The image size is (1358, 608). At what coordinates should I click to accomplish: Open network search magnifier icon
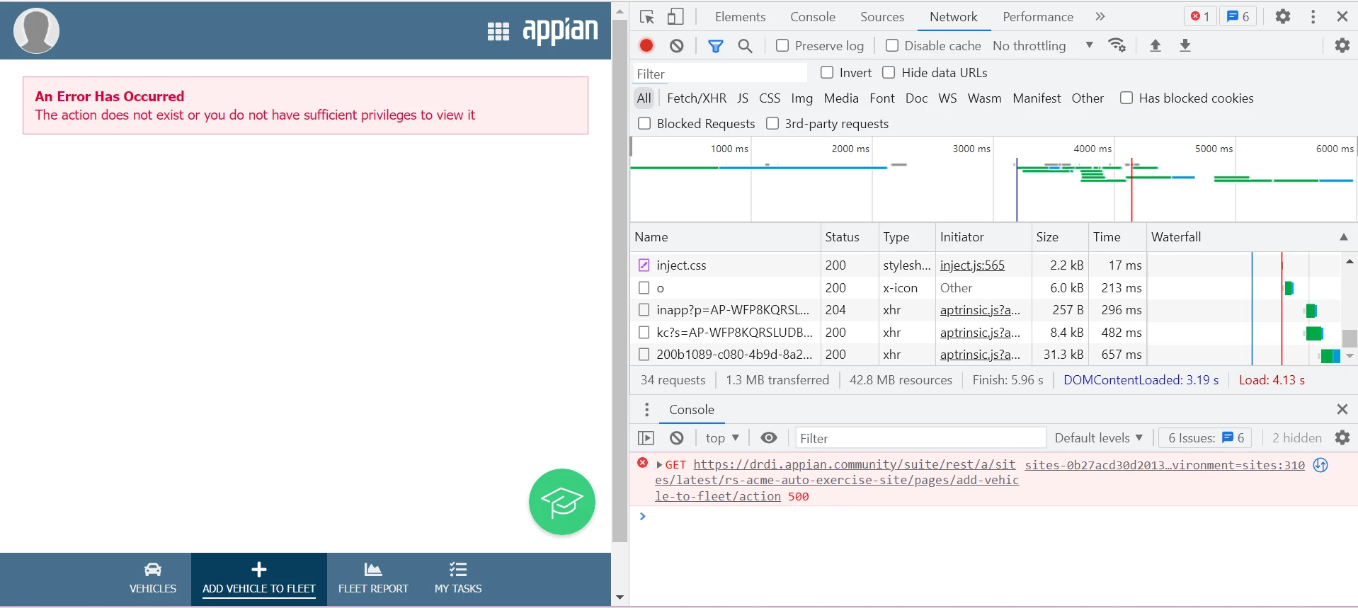745,46
